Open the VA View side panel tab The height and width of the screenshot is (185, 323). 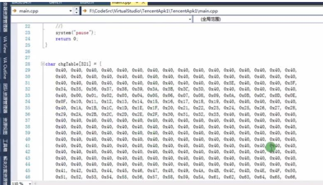pyautogui.click(x=5, y=44)
